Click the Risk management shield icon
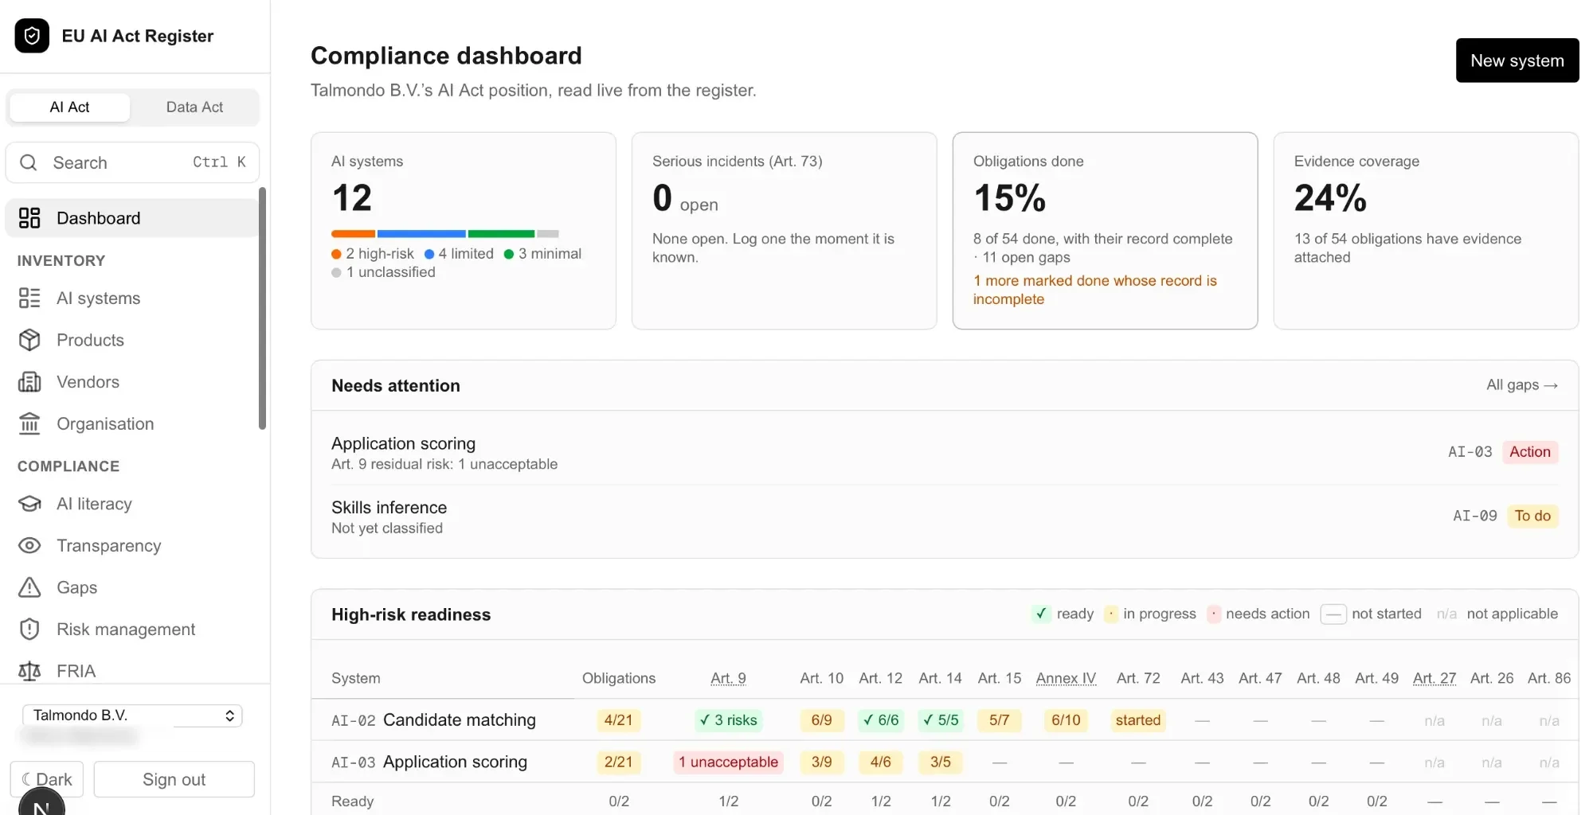This screenshot has height=815, width=1593. point(29,630)
